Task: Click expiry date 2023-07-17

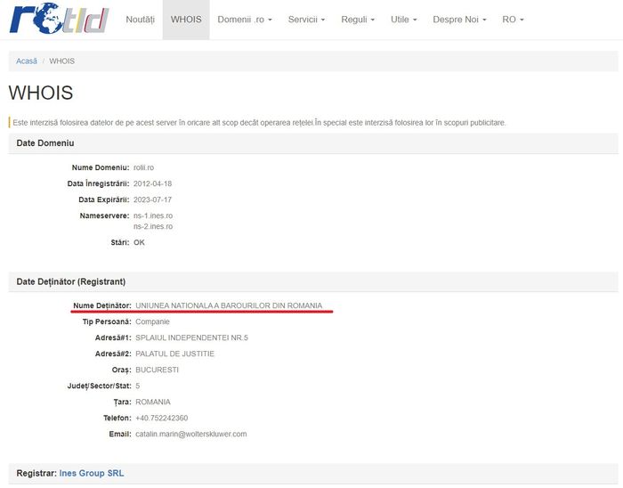Action: coord(152,199)
